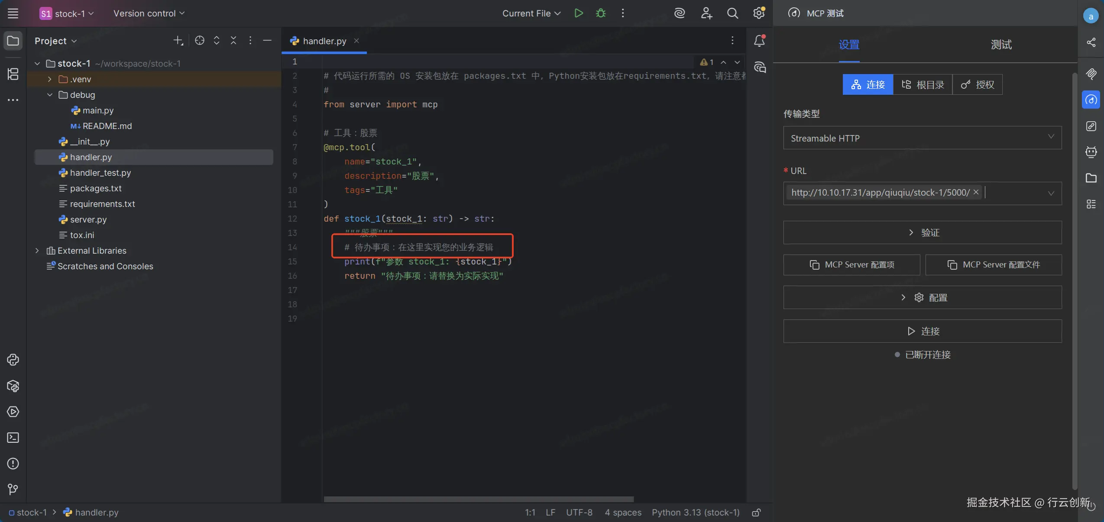Open Structure tool window icon
The height and width of the screenshot is (522, 1104).
(13, 74)
